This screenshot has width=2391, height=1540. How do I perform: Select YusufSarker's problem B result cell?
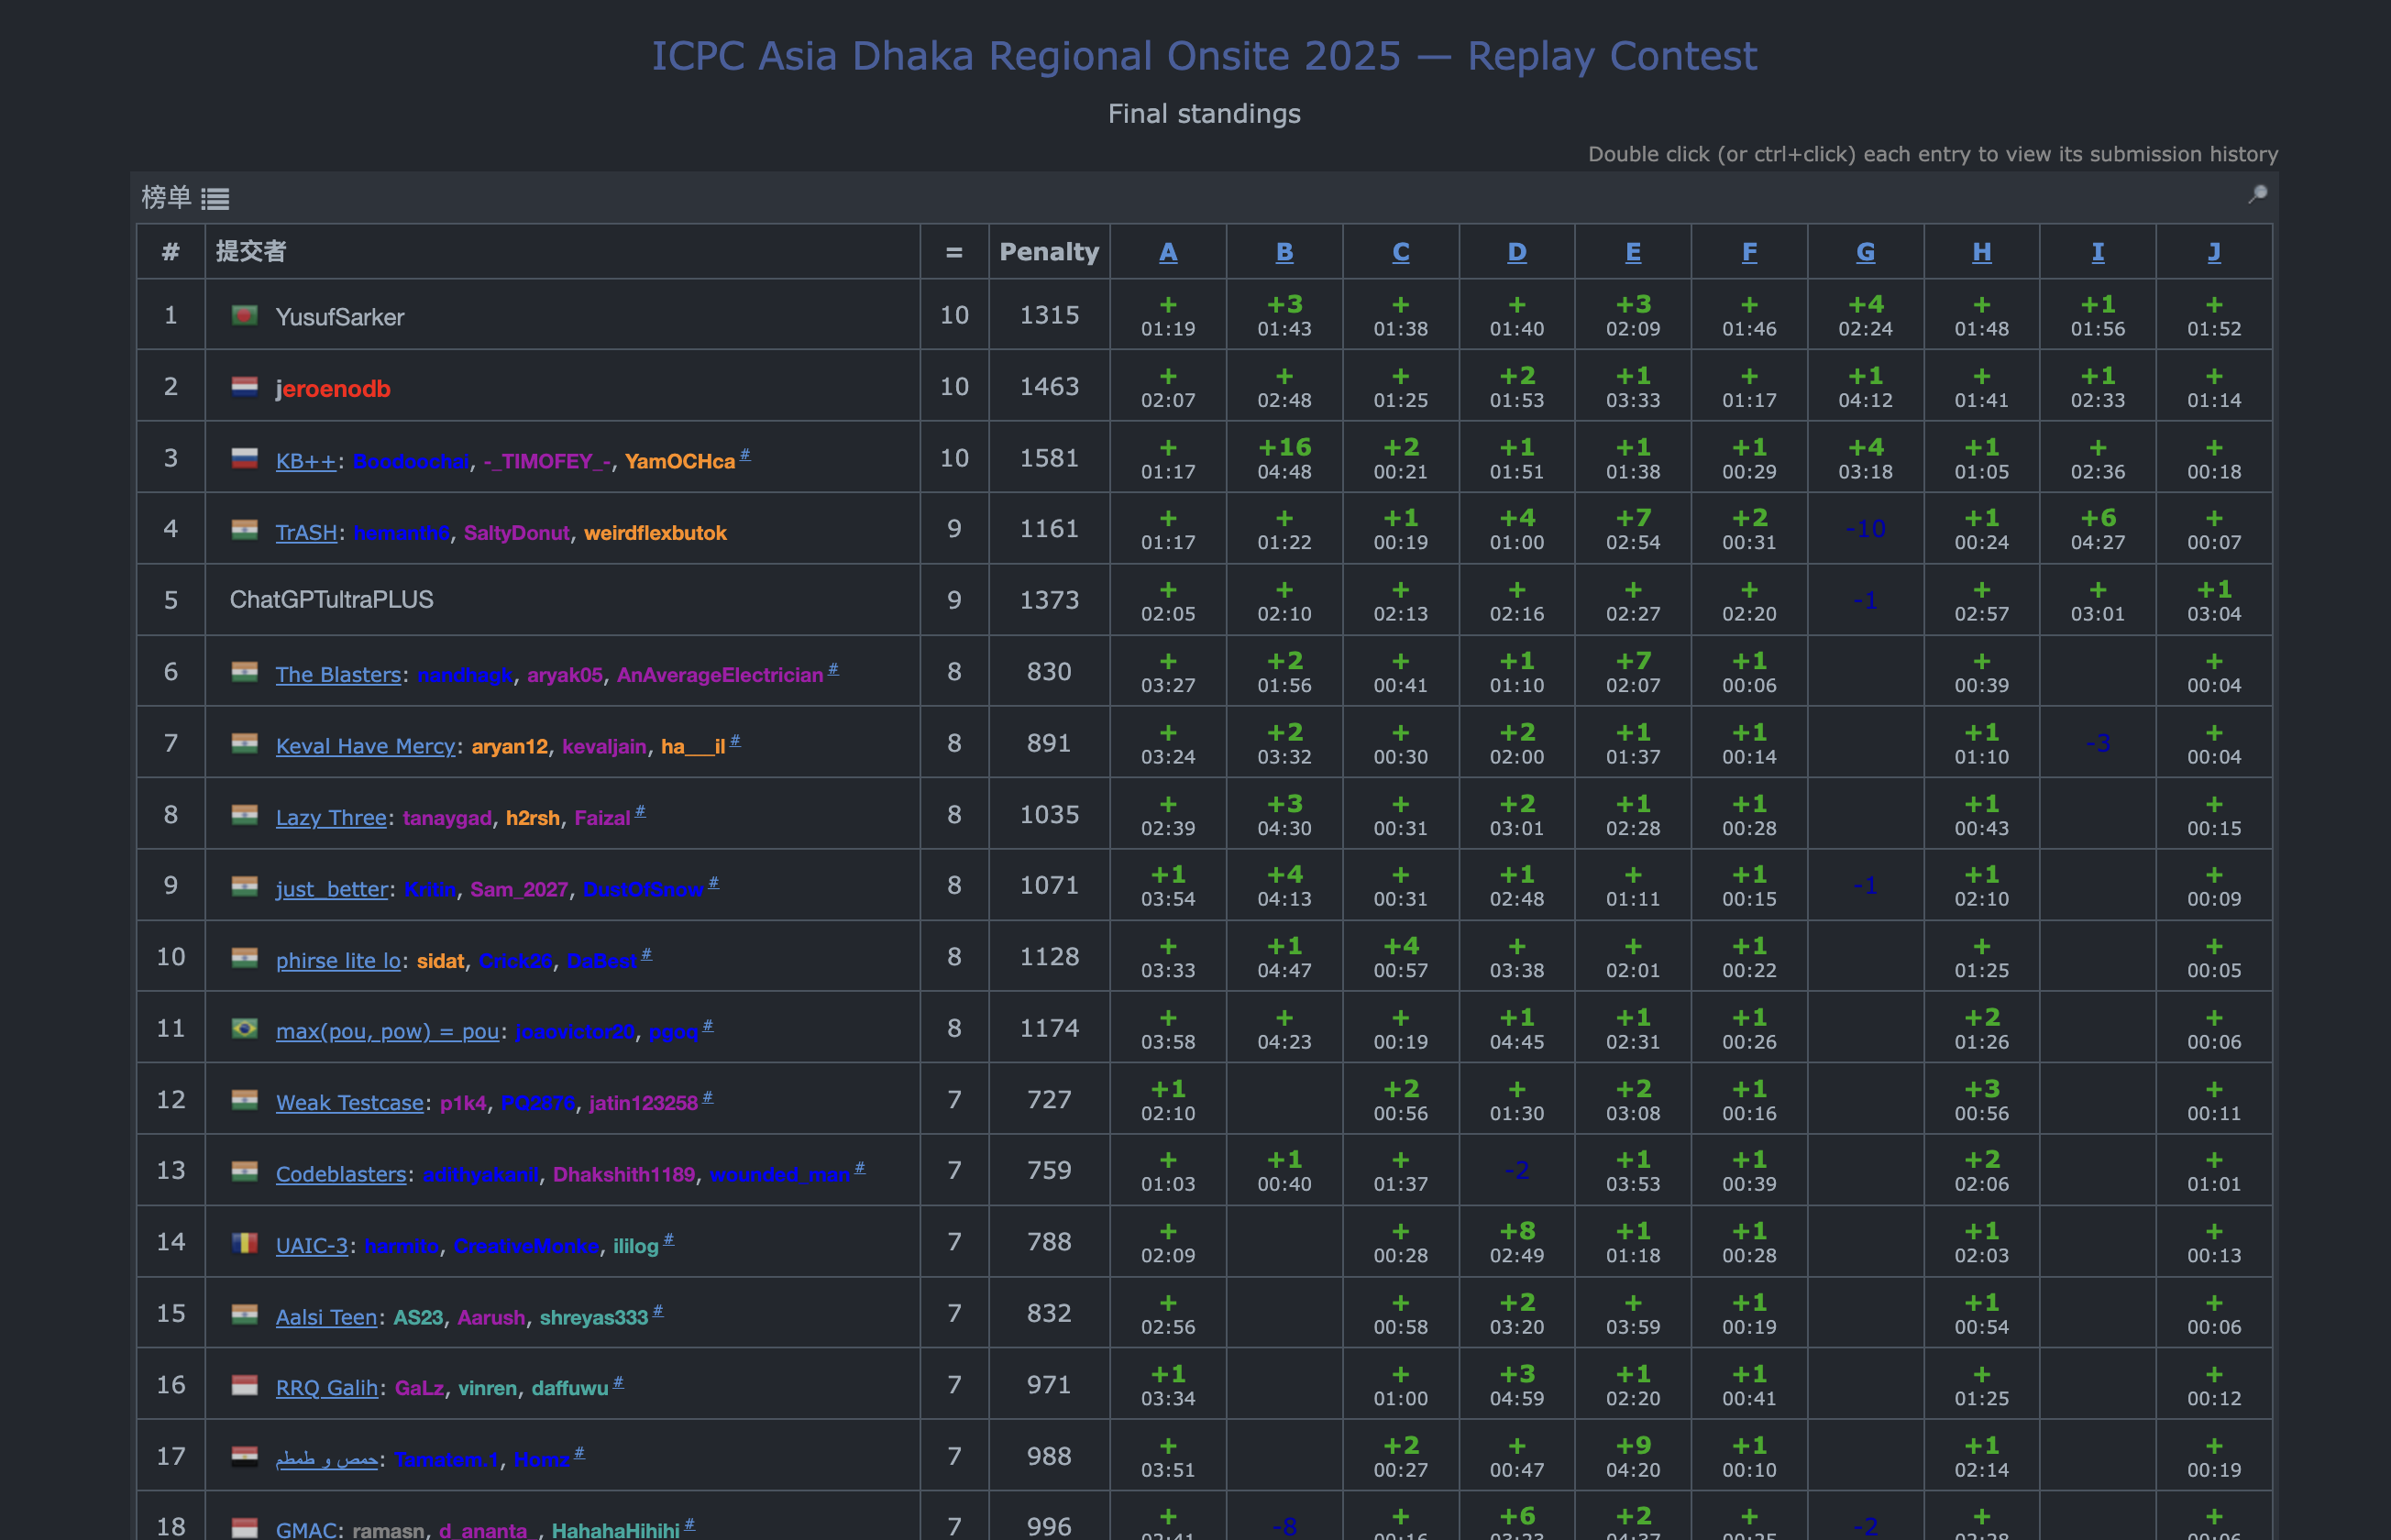[x=1284, y=315]
